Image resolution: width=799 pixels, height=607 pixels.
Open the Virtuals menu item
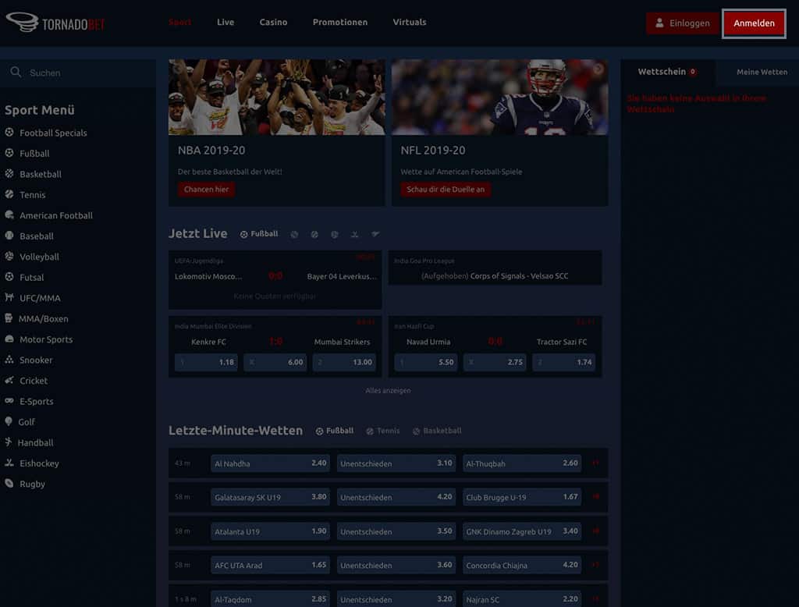pos(409,22)
